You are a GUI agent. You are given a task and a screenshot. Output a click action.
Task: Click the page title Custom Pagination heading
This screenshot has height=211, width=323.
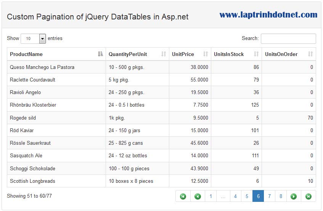pos(98,17)
